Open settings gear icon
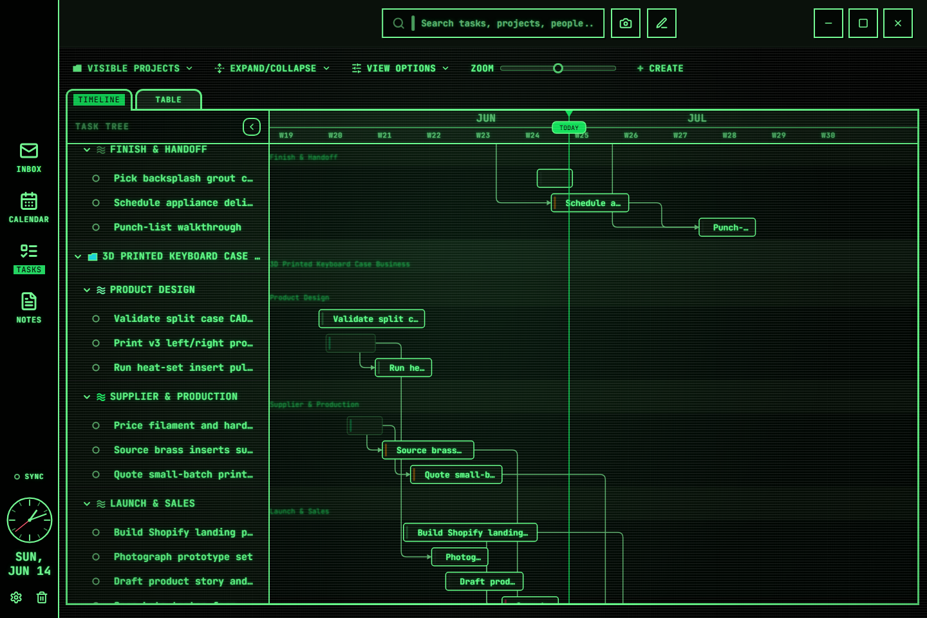This screenshot has height=618, width=927. [16, 597]
